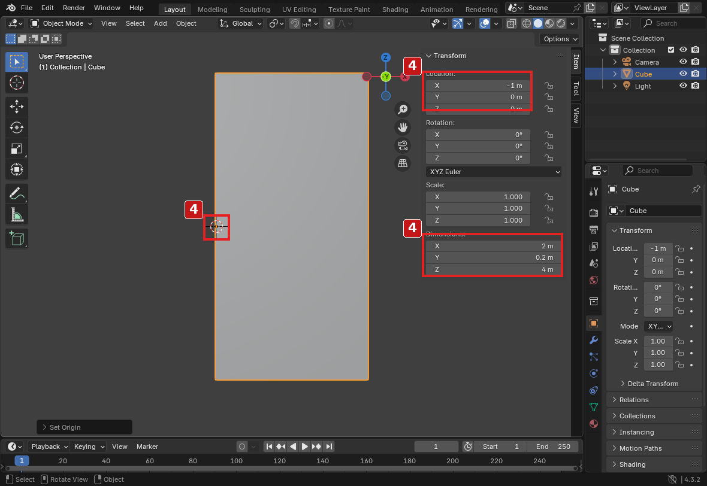
Task: Expand the Set Origin operator panel
Action: tap(84, 427)
